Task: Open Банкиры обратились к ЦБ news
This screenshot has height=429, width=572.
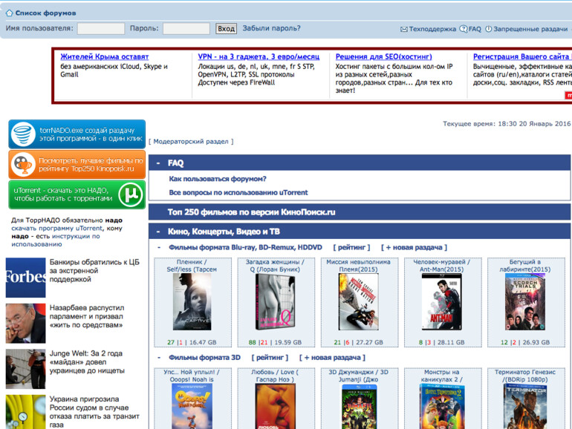Action: (x=94, y=270)
